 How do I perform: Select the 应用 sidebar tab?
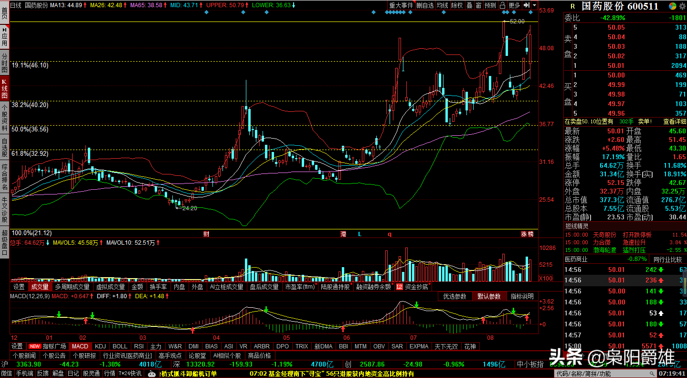tap(4, 37)
